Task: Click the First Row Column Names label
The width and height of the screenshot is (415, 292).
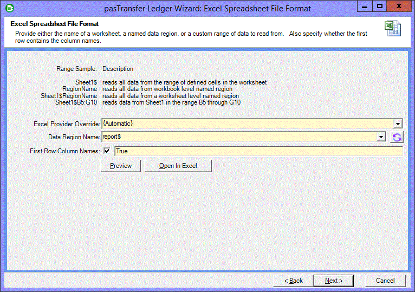Action: click(x=65, y=151)
